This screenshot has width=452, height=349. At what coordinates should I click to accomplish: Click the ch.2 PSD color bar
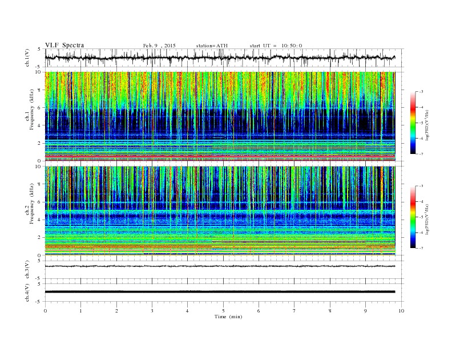(x=413, y=217)
